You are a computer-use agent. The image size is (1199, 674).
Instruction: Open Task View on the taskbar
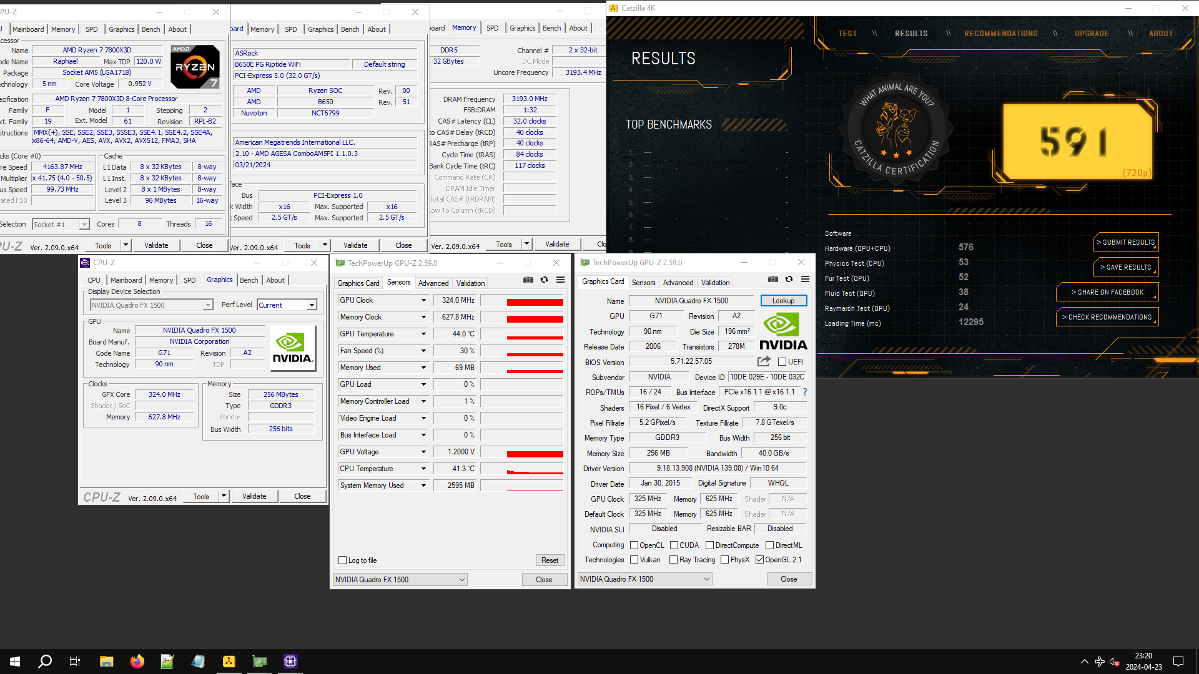pyautogui.click(x=75, y=662)
